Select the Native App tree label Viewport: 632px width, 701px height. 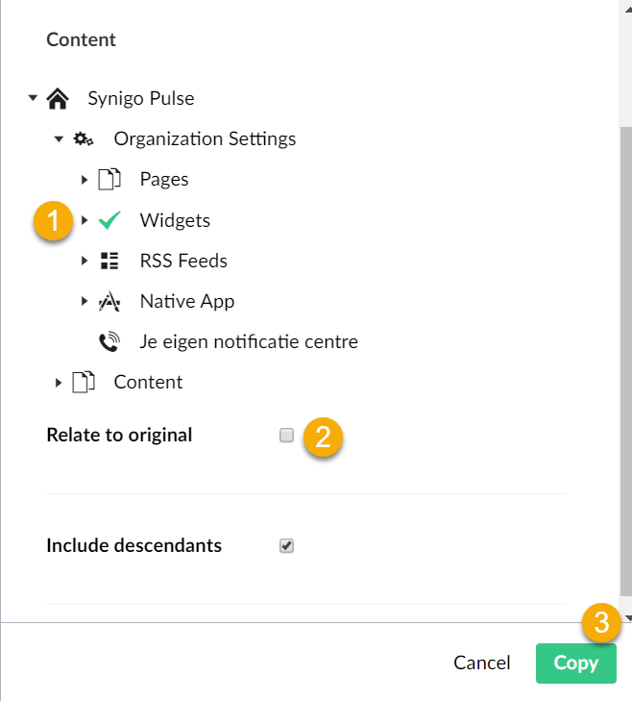coord(187,301)
